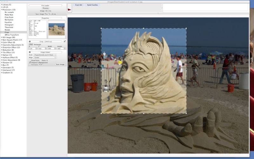Screen dimensions: 254x159
Task: Open the Align dropdown
Action: [45, 58]
